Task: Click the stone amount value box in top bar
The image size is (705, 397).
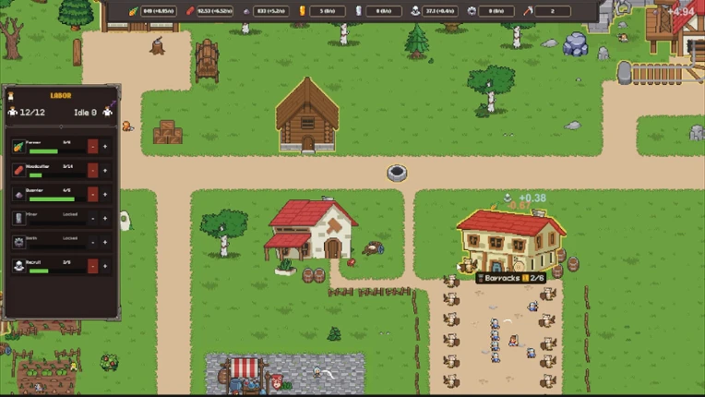Action: click(x=271, y=11)
